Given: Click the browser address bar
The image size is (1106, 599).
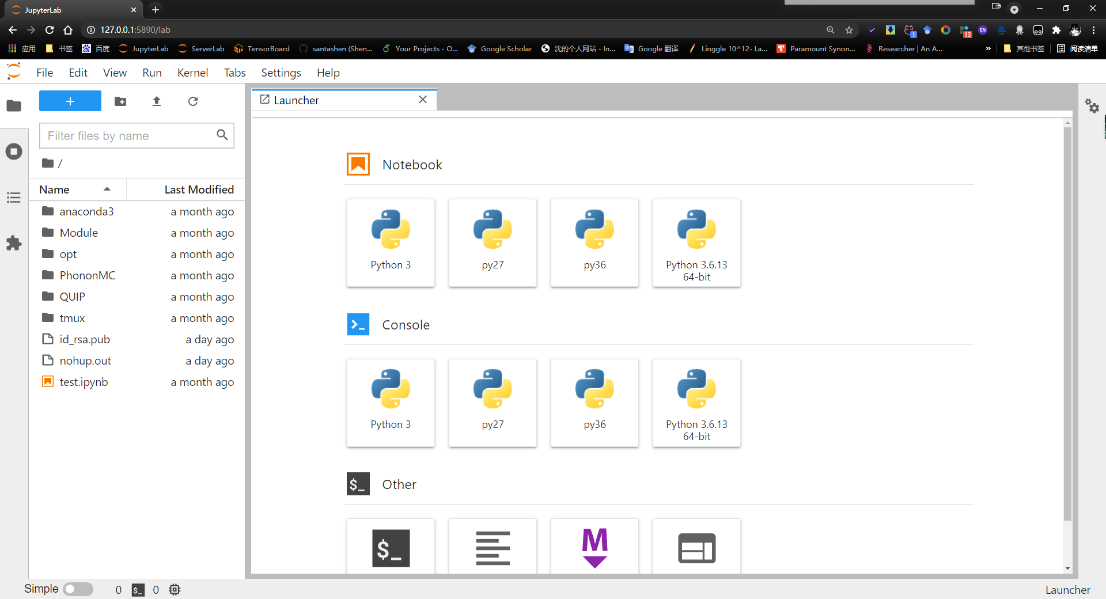Looking at the screenshot, I should 449,30.
